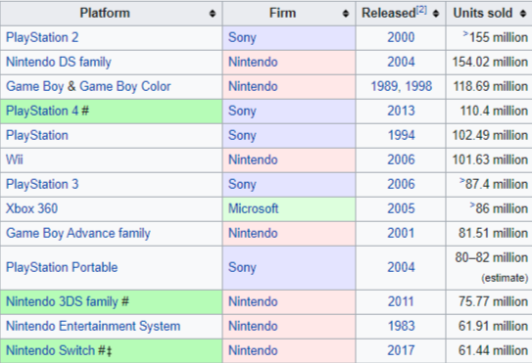This screenshot has height=363, width=532.
Task: Open reference [2] next to Released
Action: tap(421, 10)
